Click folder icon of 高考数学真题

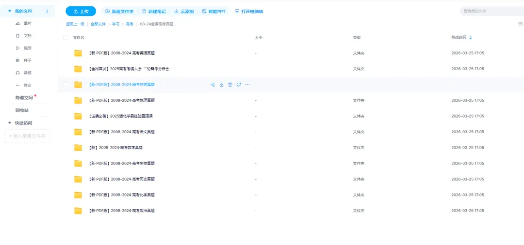78,148
